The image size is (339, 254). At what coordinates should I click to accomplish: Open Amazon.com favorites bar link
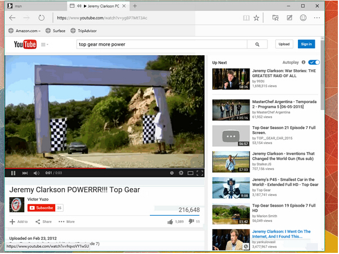[24, 31]
